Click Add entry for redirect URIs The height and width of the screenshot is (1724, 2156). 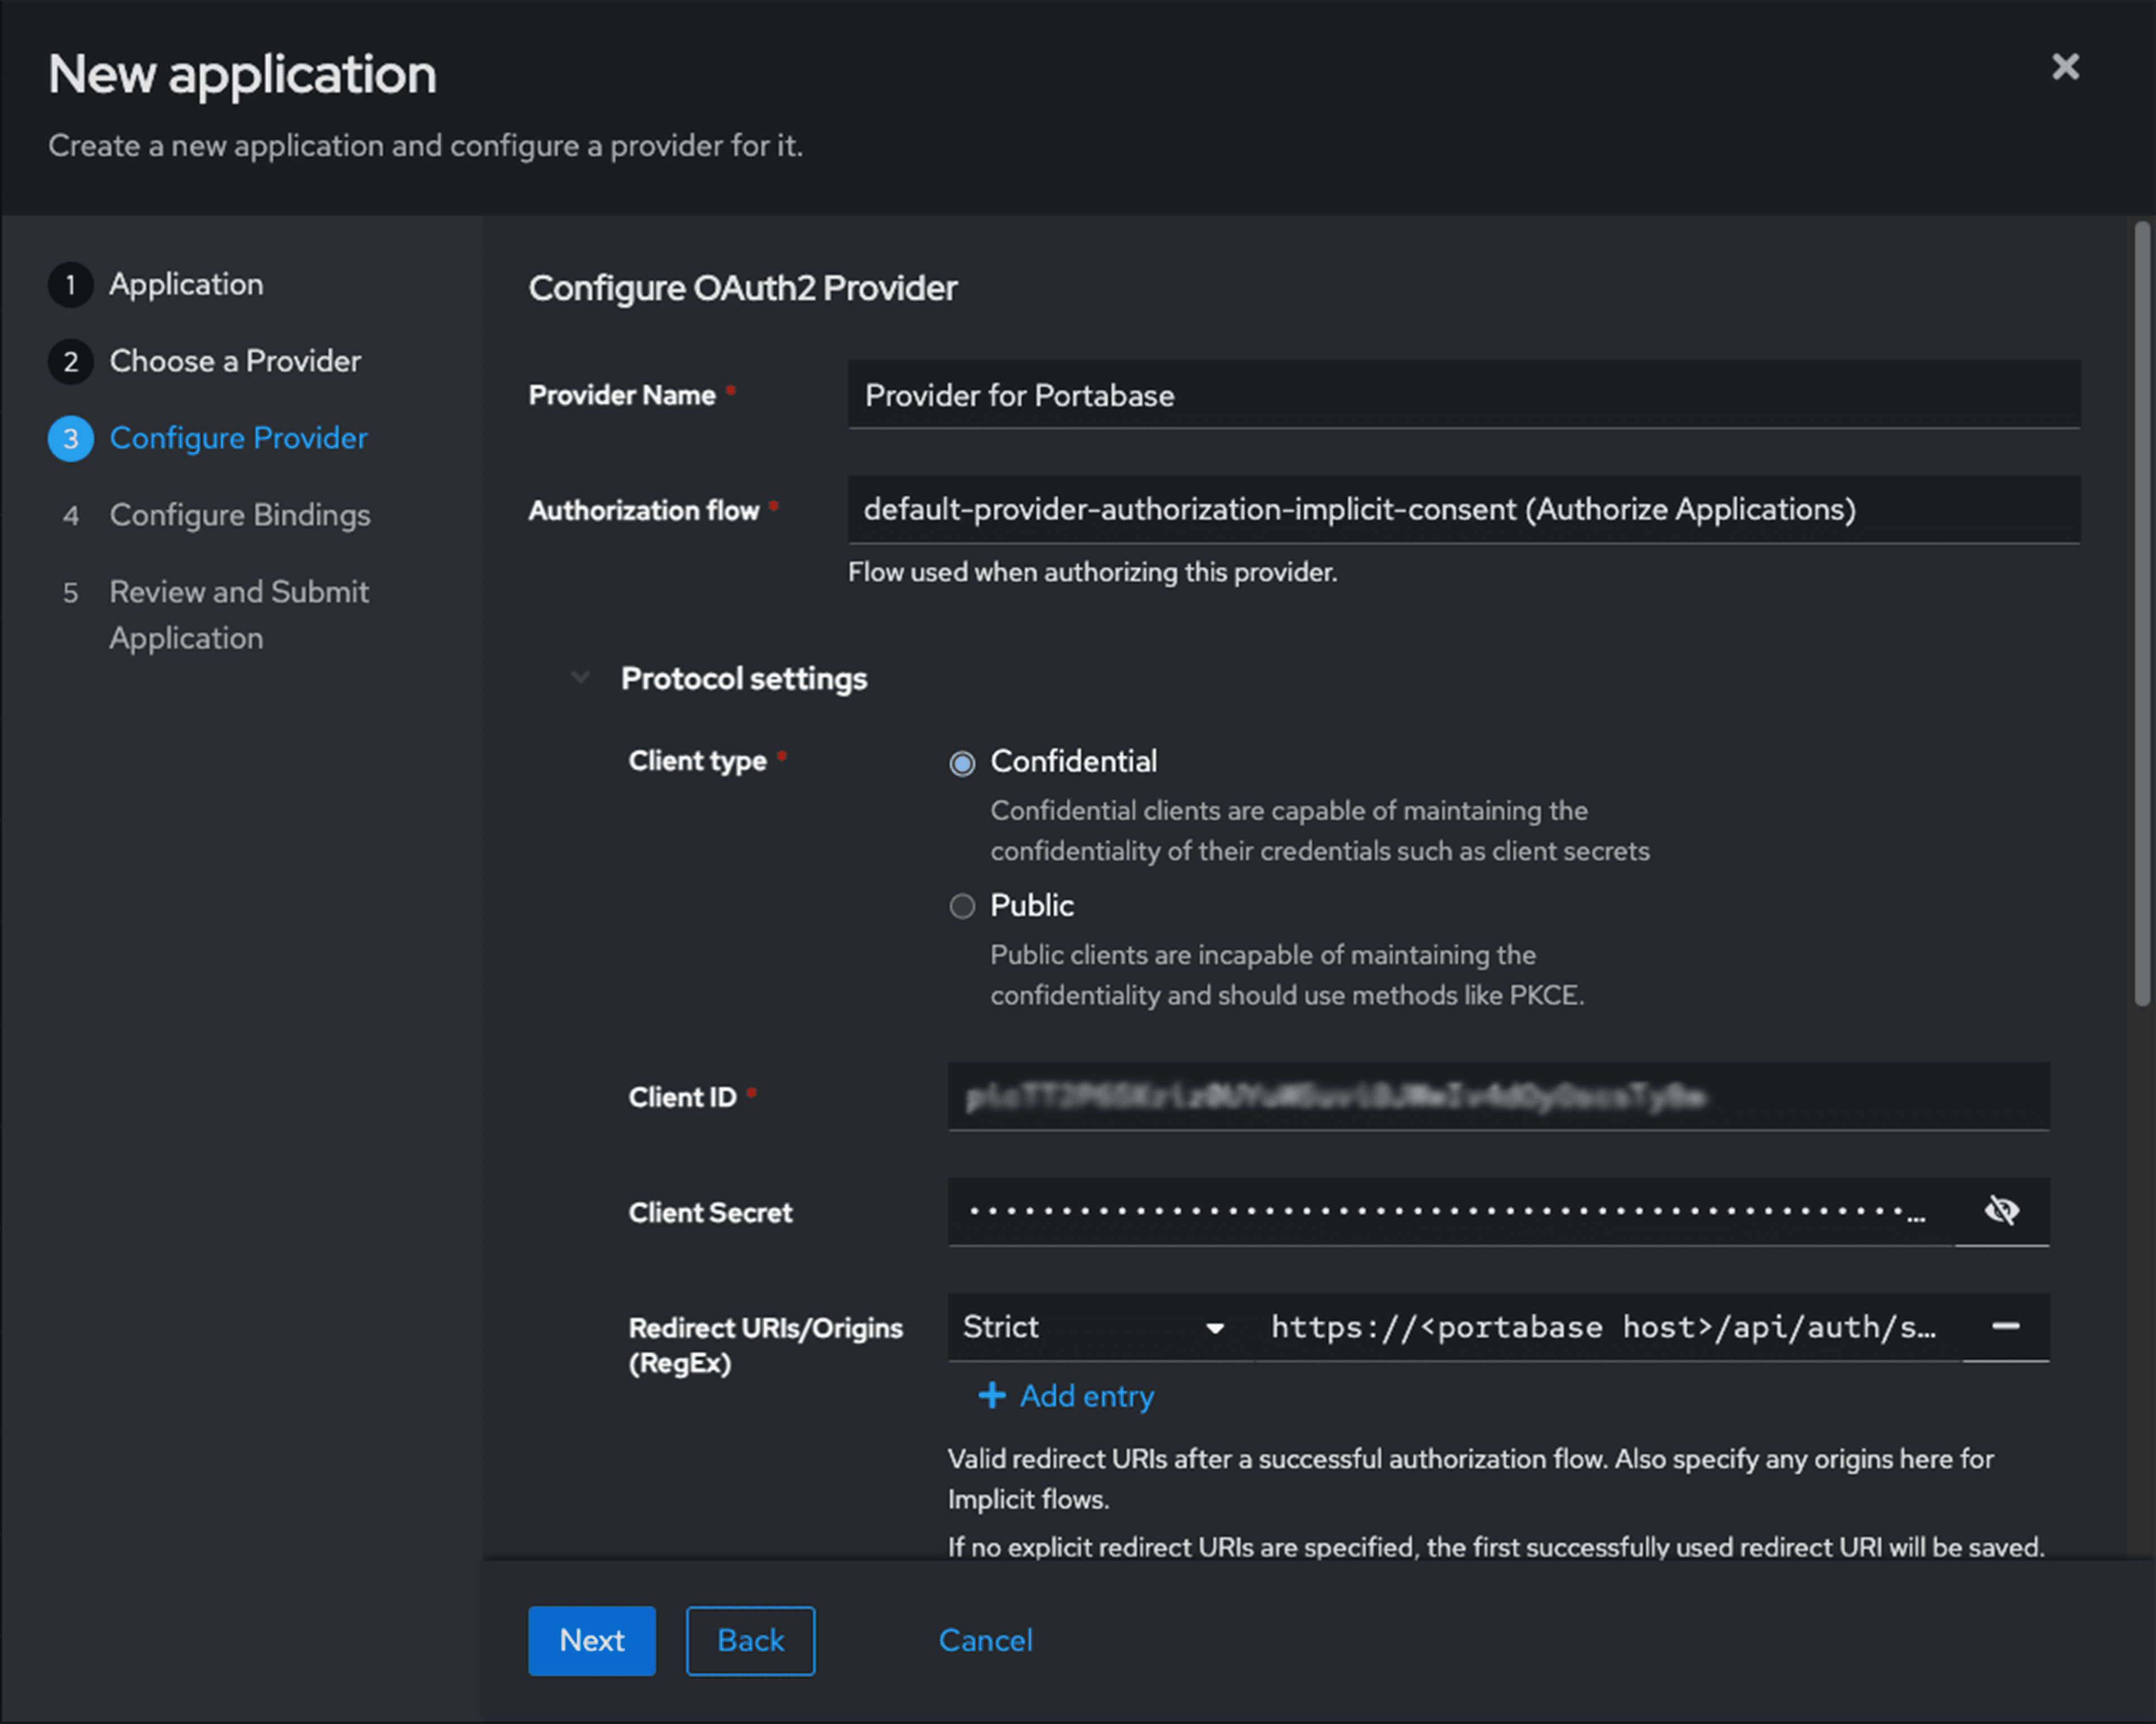click(1086, 1395)
